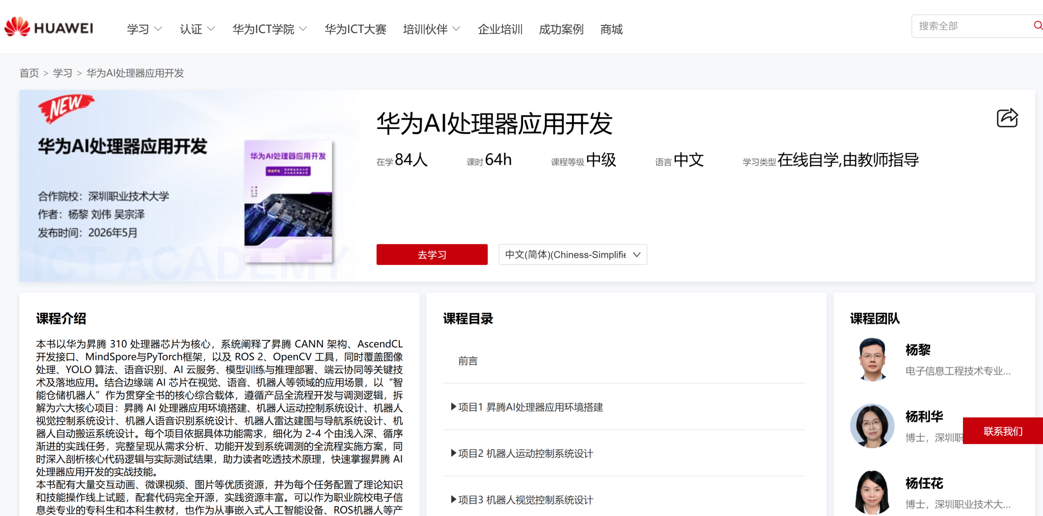Click 杨利华's avatar photo
Screen dimensions: 1043x516
coord(872,426)
